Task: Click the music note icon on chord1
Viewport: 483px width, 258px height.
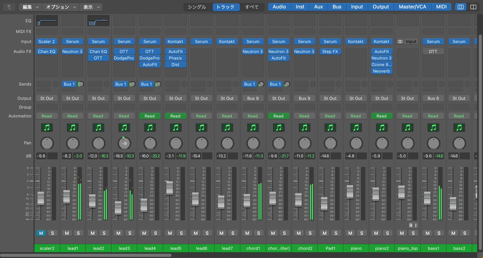Action: coord(253,128)
